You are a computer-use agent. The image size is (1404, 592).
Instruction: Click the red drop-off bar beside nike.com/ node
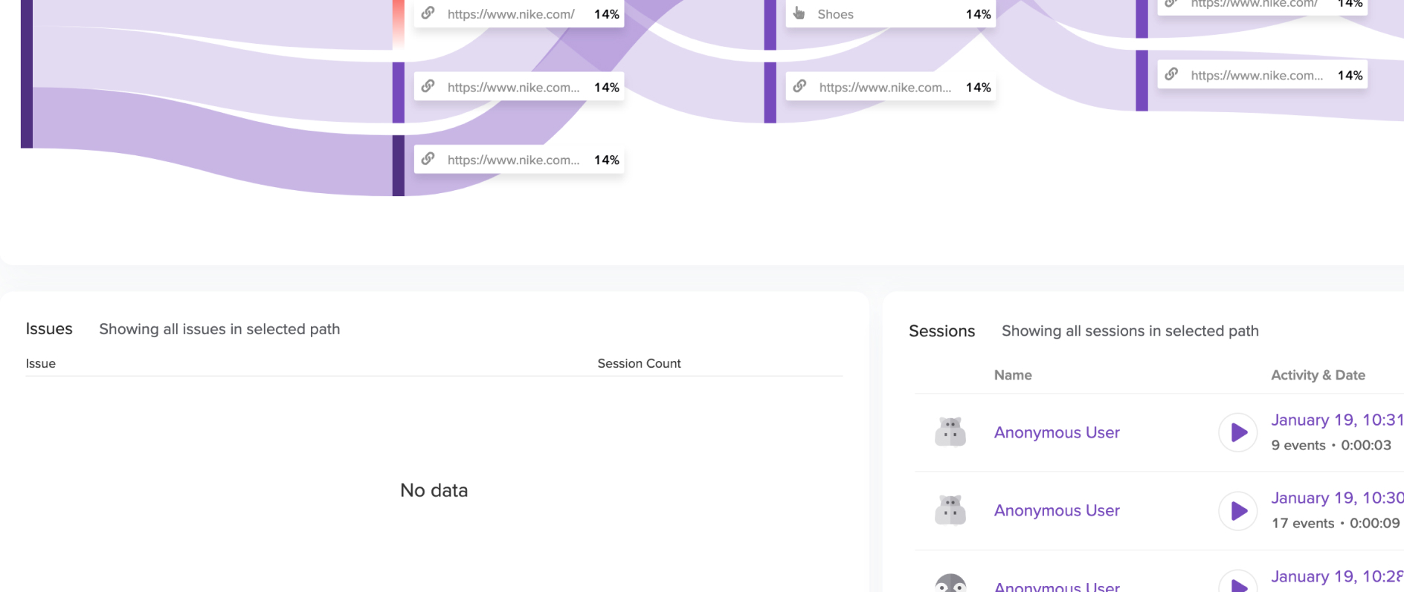coord(399,24)
